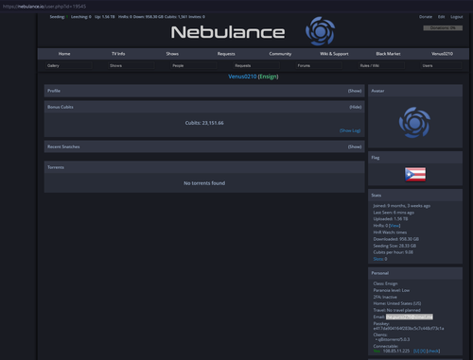Click the Nebulance swirl logo in header

(x=320, y=31)
